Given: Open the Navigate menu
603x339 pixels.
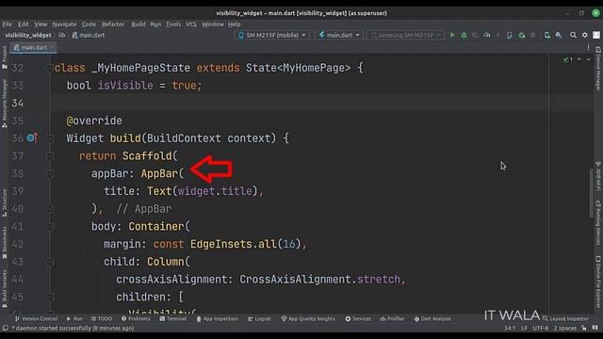Looking at the screenshot, I should [64, 24].
